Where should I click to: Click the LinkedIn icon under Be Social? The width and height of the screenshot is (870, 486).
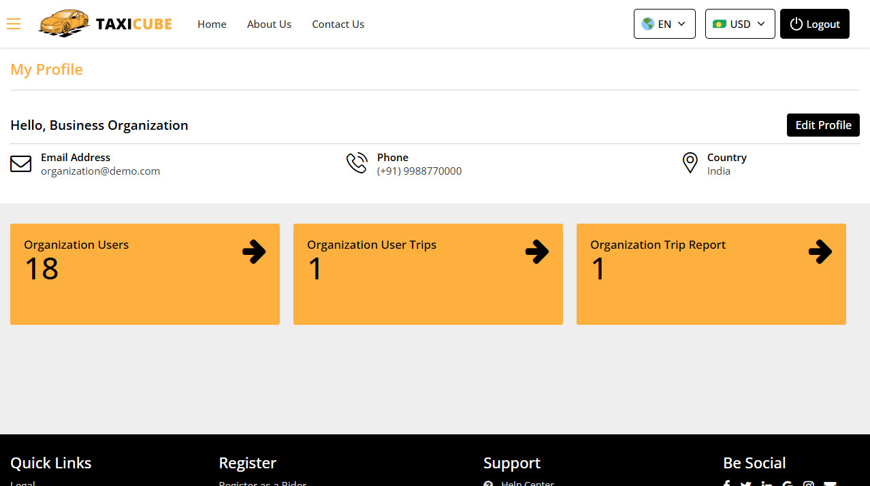(x=767, y=483)
